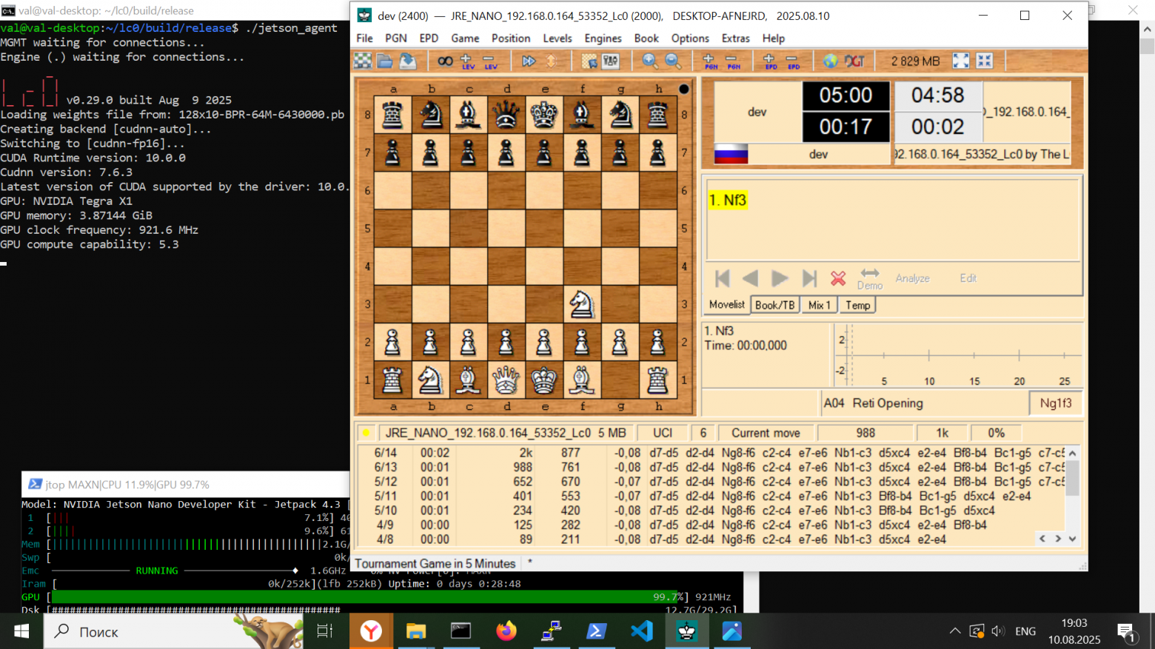The image size is (1155, 649).
Task: Toggle infinite analysis with the infinity icon
Action: 446,61
